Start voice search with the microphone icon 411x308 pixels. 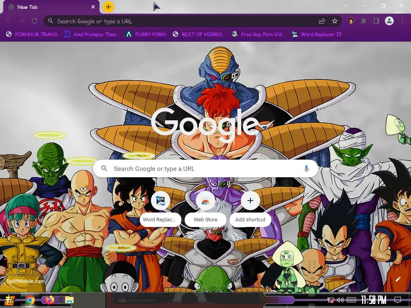[x=306, y=169]
